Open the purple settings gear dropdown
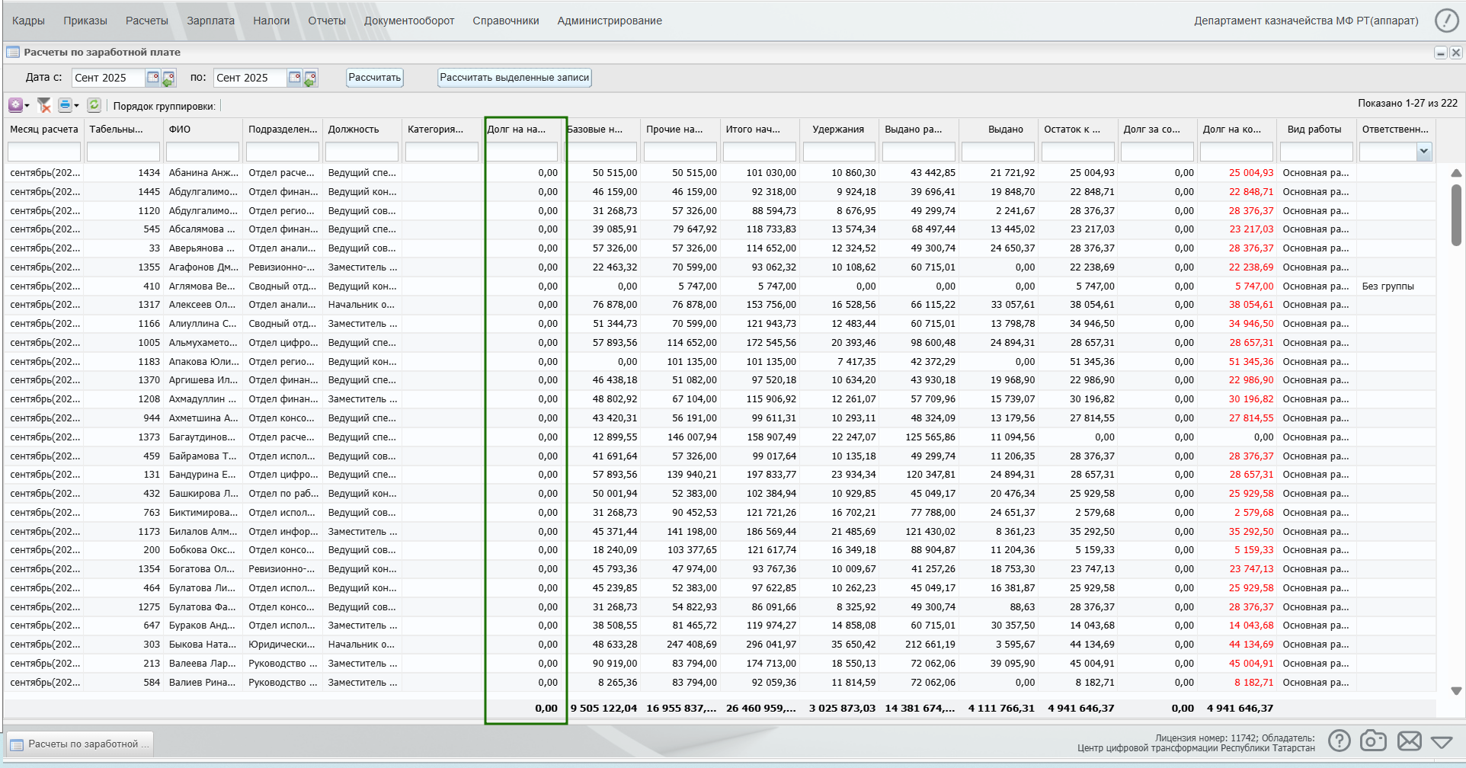The width and height of the screenshot is (1466, 768). coord(19,105)
